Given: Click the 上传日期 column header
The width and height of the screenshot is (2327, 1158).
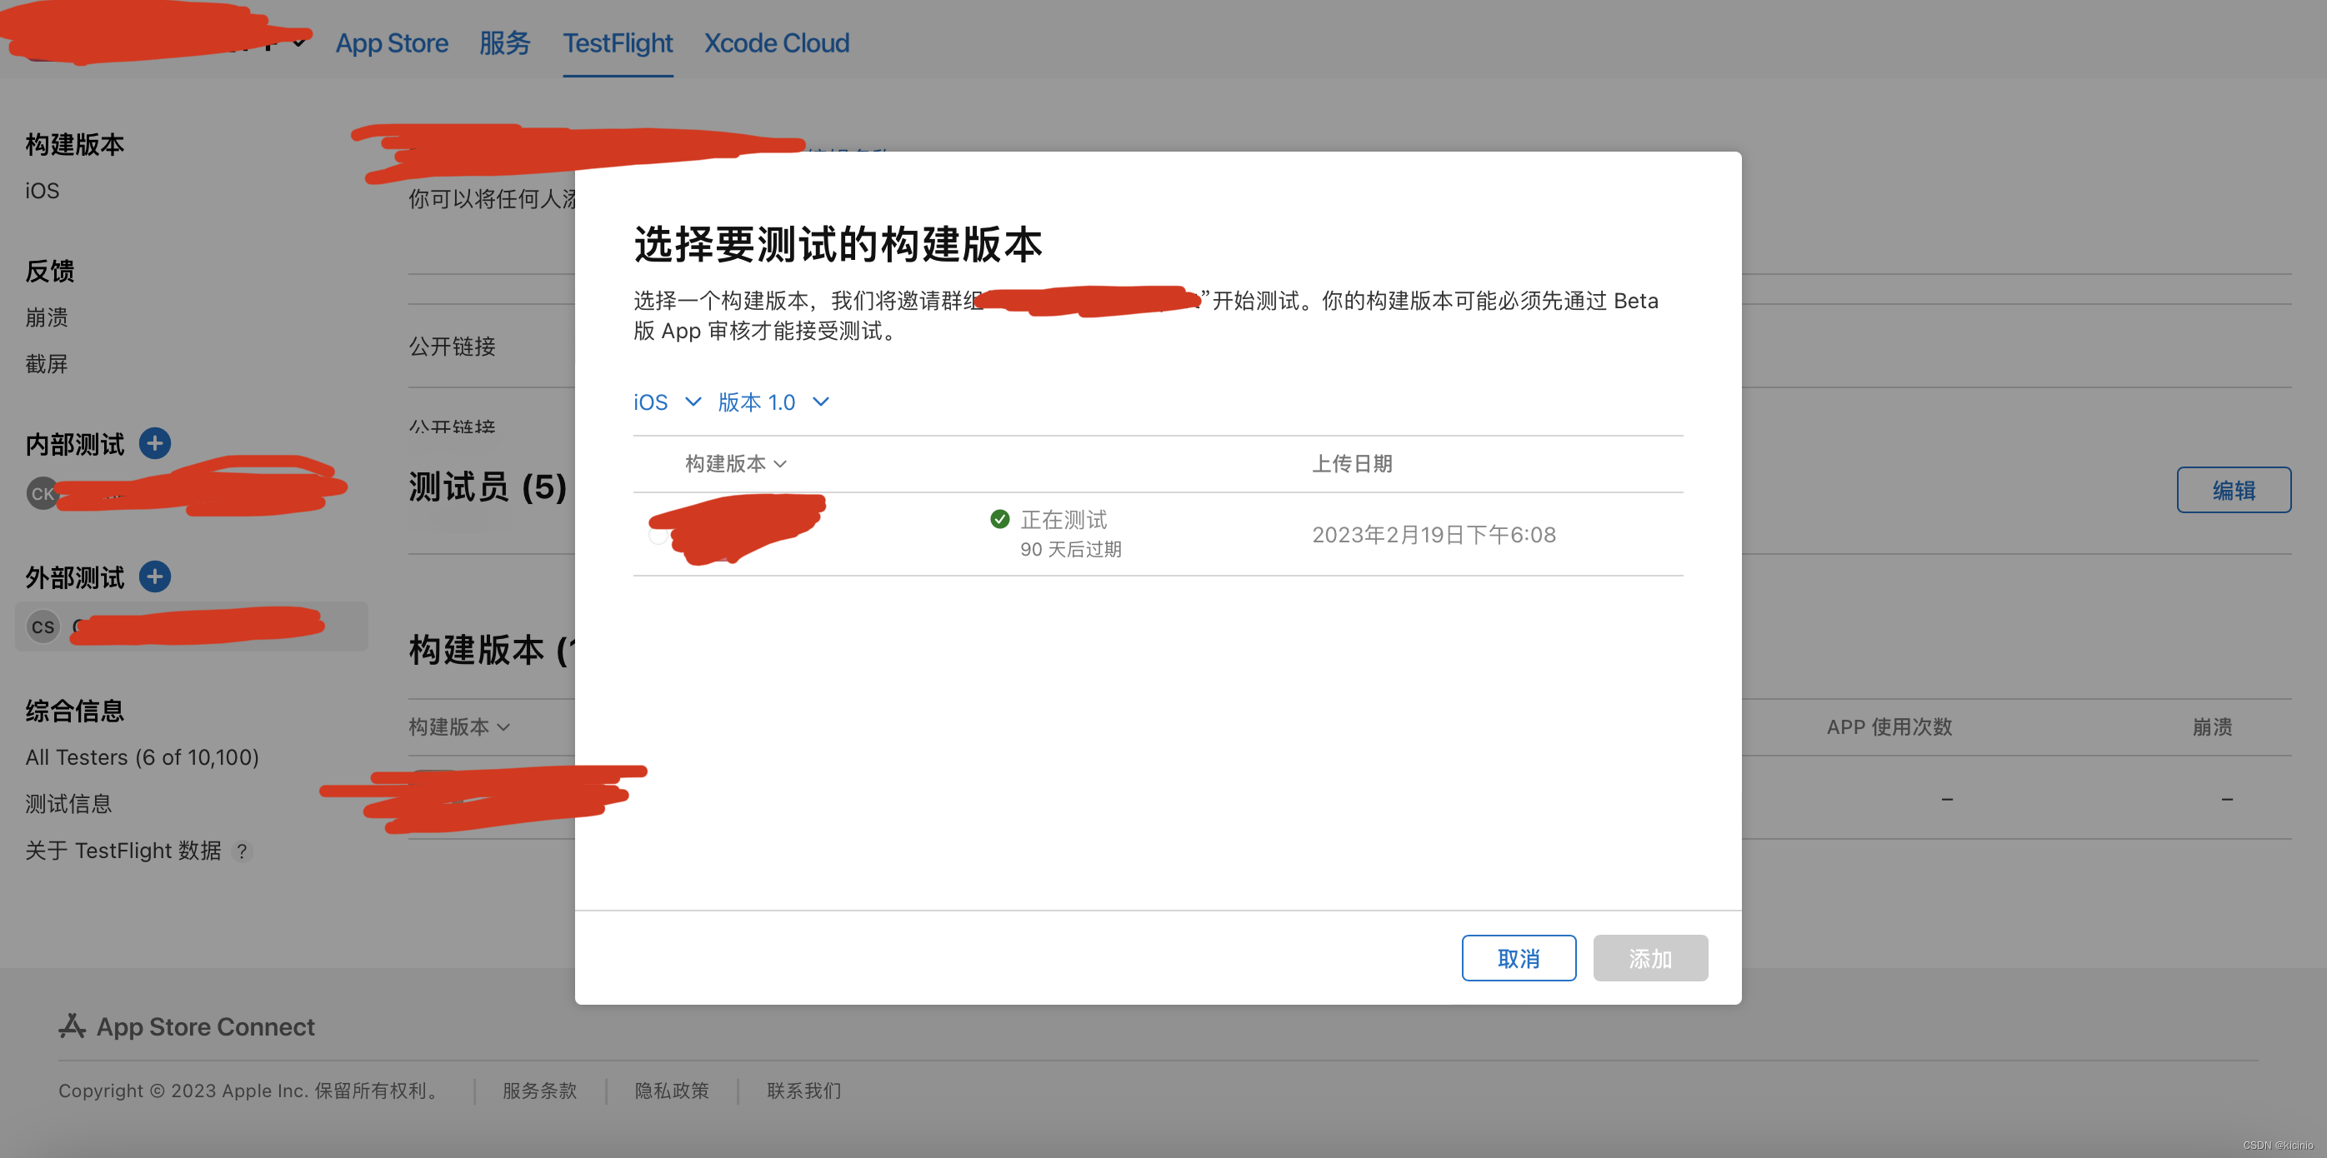Looking at the screenshot, I should [1351, 463].
